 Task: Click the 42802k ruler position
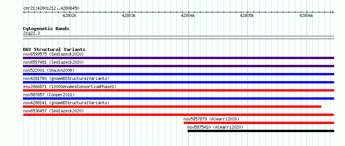click(x=69, y=15)
